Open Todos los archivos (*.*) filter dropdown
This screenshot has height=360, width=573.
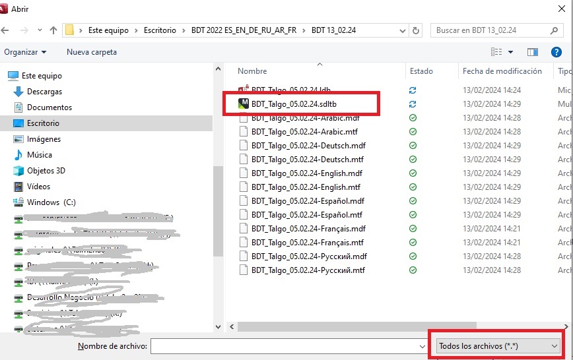click(x=498, y=346)
